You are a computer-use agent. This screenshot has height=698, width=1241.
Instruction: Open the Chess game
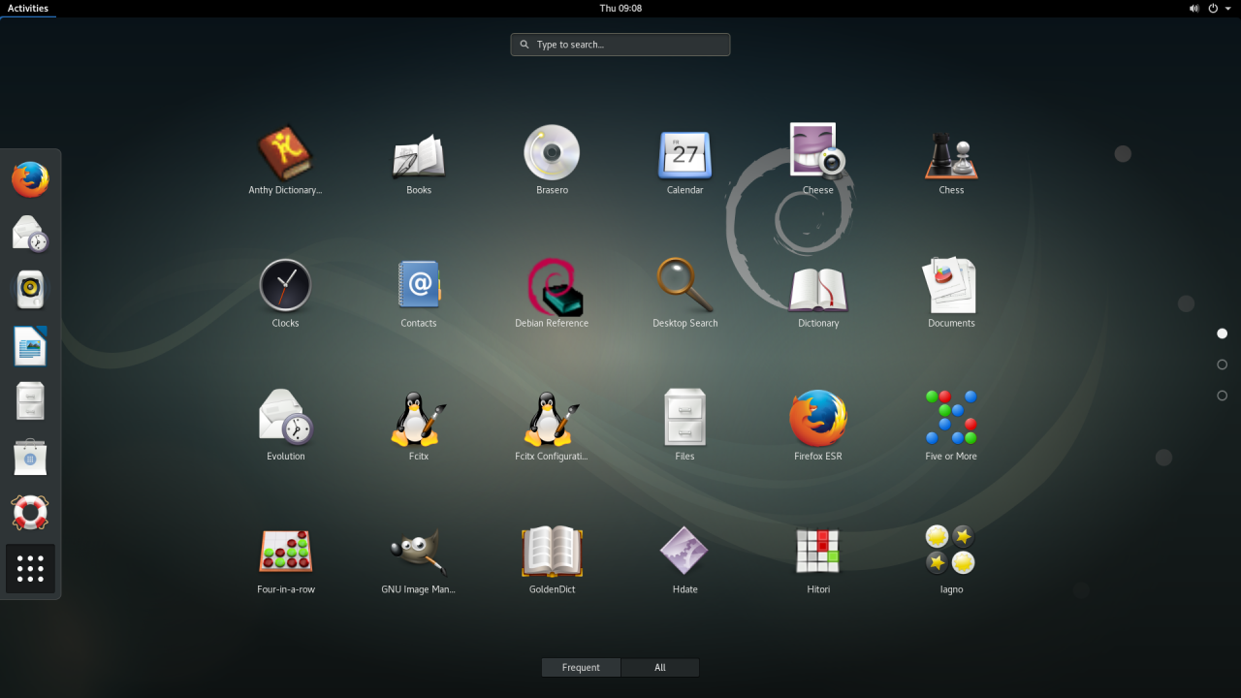951,152
